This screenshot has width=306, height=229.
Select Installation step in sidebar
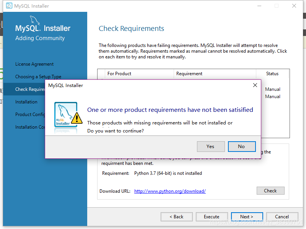(x=26, y=102)
